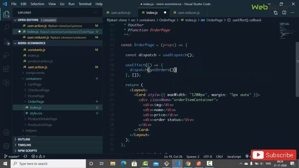
Task: Expand the components folder
Action: 35,73
